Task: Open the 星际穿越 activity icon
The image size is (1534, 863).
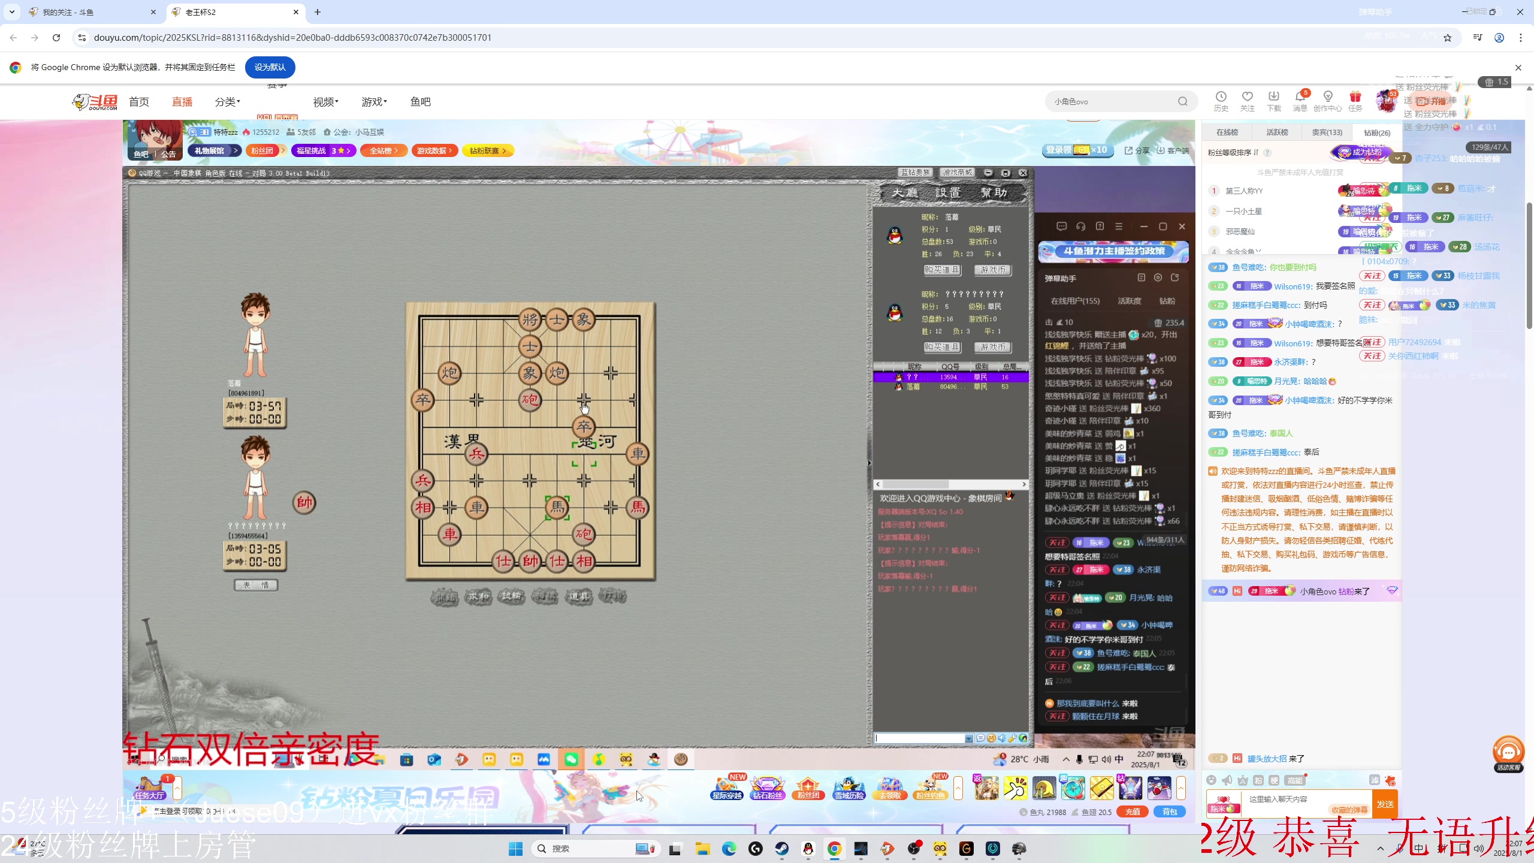Action: (727, 787)
